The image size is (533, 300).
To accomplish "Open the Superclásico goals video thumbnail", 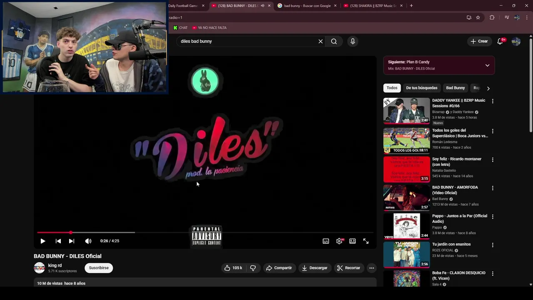I will [x=406, y=140].
